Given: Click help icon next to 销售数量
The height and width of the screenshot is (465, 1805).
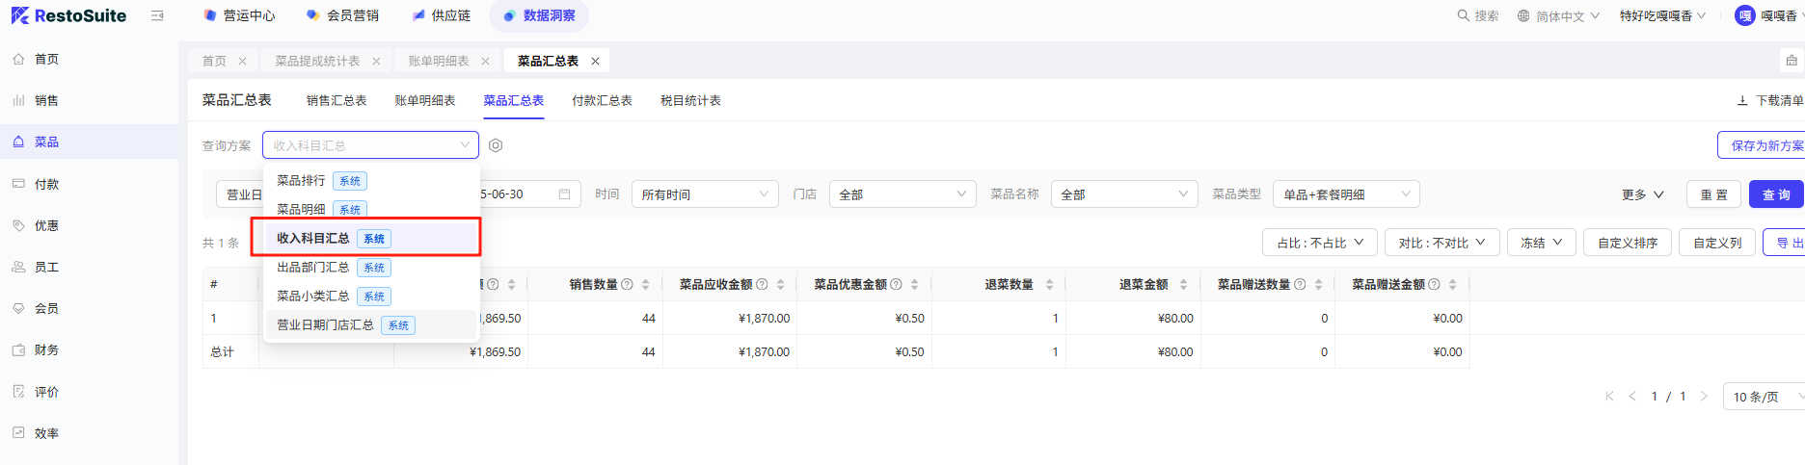Looking at the screenshot, I should [x=628, y=285].
